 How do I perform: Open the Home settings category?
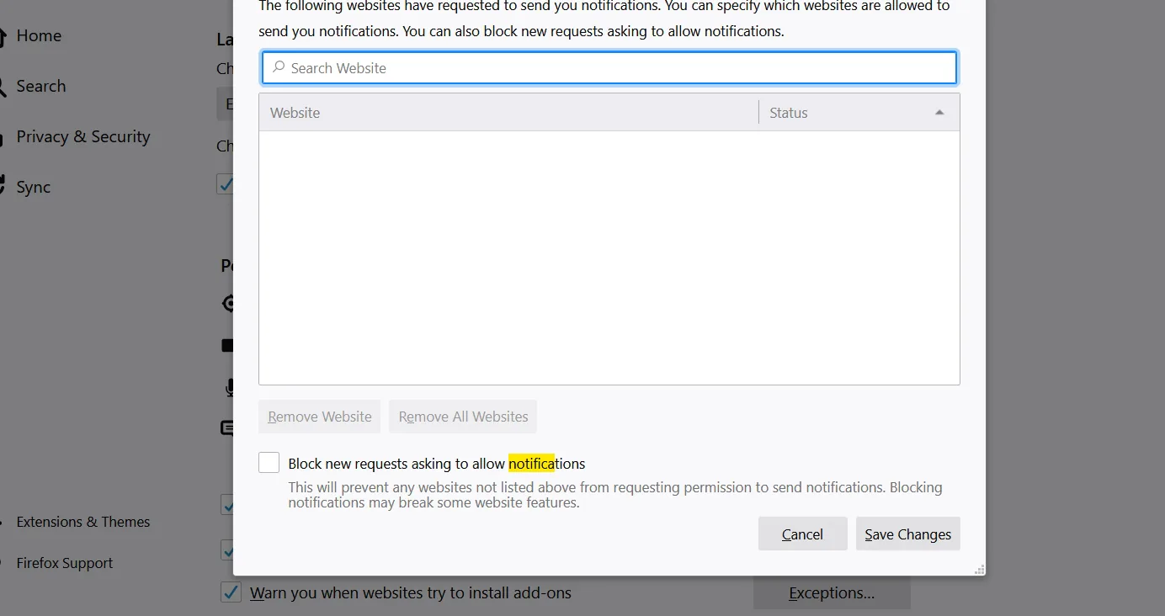(x=39, y=35)
